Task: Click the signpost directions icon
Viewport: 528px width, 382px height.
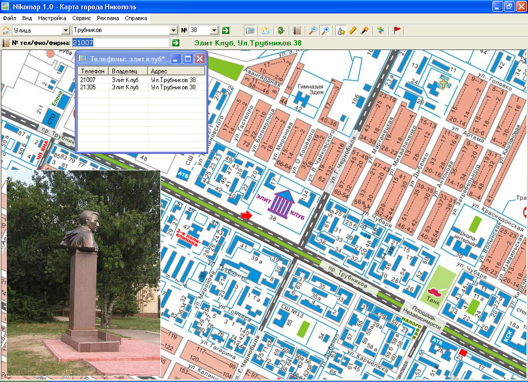Action: (x=380, y=30)
